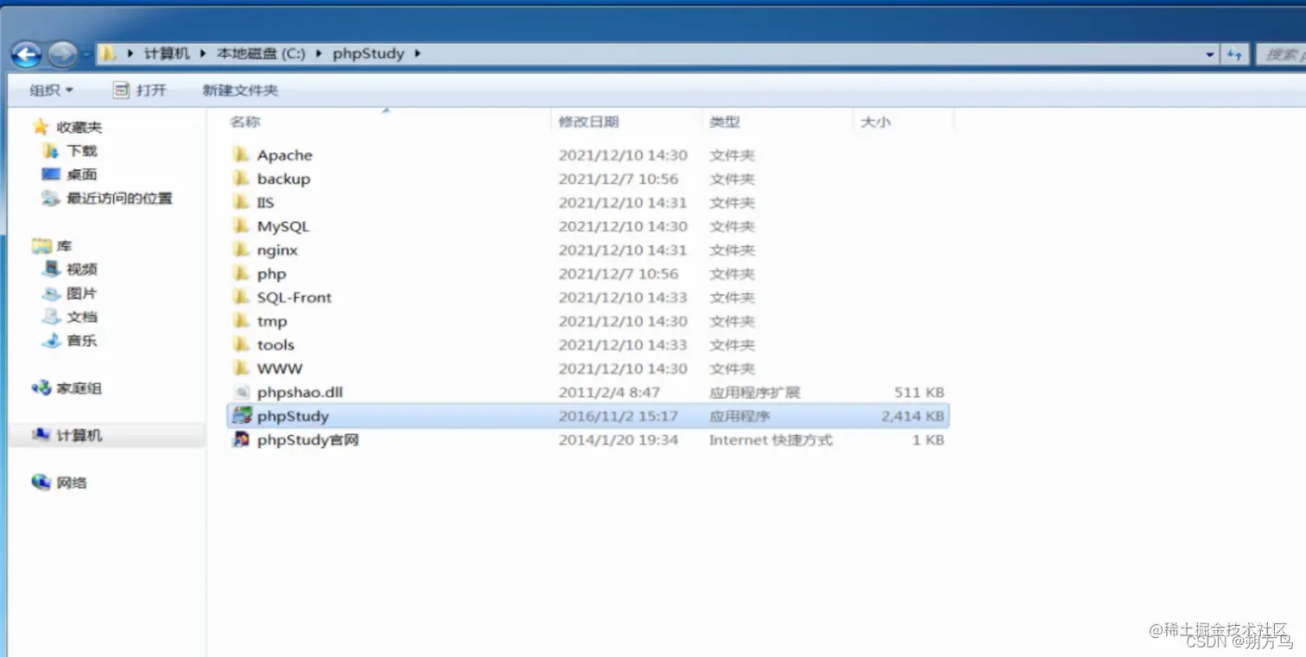Click the Apache folder name
Screen dimensions: 1306x657
[x=285, y=155]
